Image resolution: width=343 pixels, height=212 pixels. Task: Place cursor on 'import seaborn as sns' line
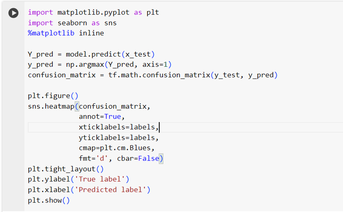[72, 23]
